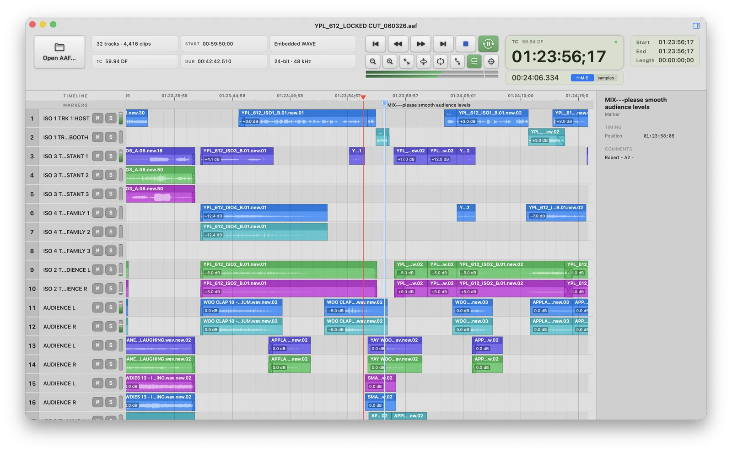Select clip YPL_612_ISO4_B.01.new.01 on track 6

pyautogui.click(x=264, y=213)
